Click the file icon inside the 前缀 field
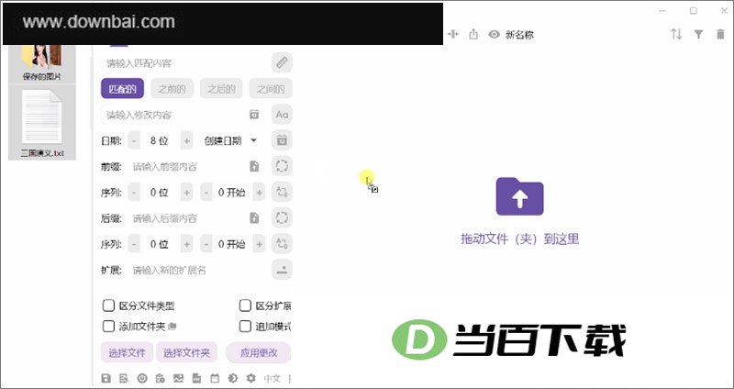 click(254, 166)
